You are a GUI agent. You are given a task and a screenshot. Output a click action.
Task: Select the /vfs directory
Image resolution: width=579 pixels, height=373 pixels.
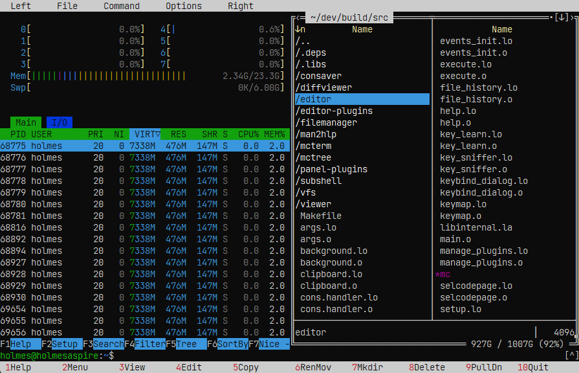362,192
